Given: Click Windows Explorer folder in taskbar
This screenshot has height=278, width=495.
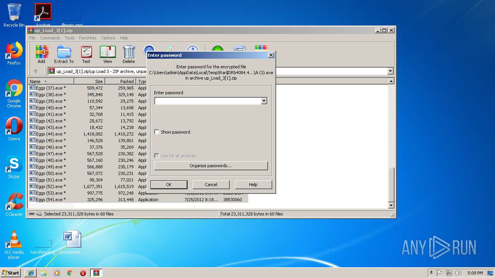Looking at the screenshot, I should pos(44,273).
